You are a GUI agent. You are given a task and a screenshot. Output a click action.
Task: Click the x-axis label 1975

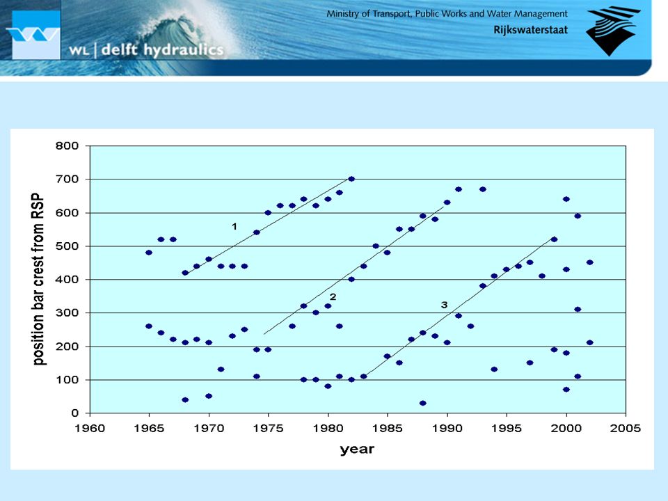[x=269, y=428]
